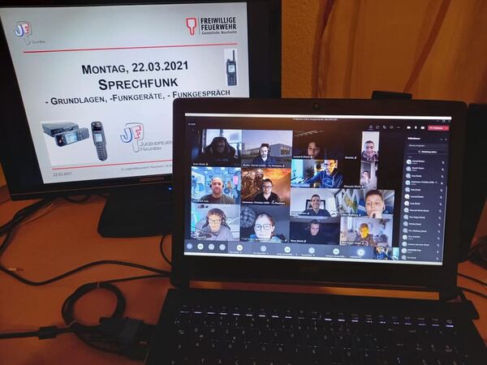Viewport: 487px width, 365px height.
Task: Expand the arrow beside the Verlassen button
Action: 446,127
